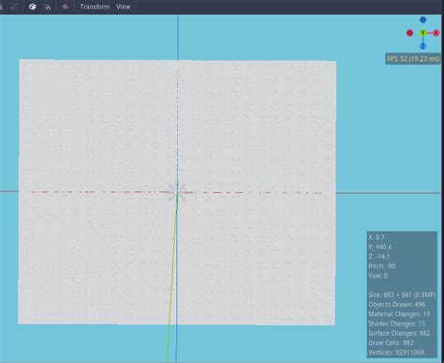Image resolution: width=444 pixels, height=363 pixels.
Task: Click the Vertices: 92911068 line
Action: pyautogui.click(x=396, y=353)
